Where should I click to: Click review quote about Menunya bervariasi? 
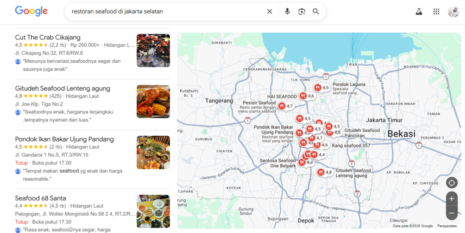pos(72,65)
